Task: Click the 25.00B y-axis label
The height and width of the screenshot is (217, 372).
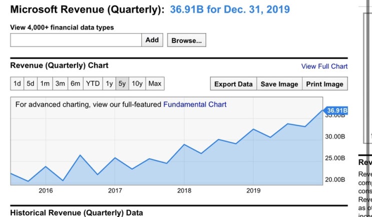Action: pos(335,158)
